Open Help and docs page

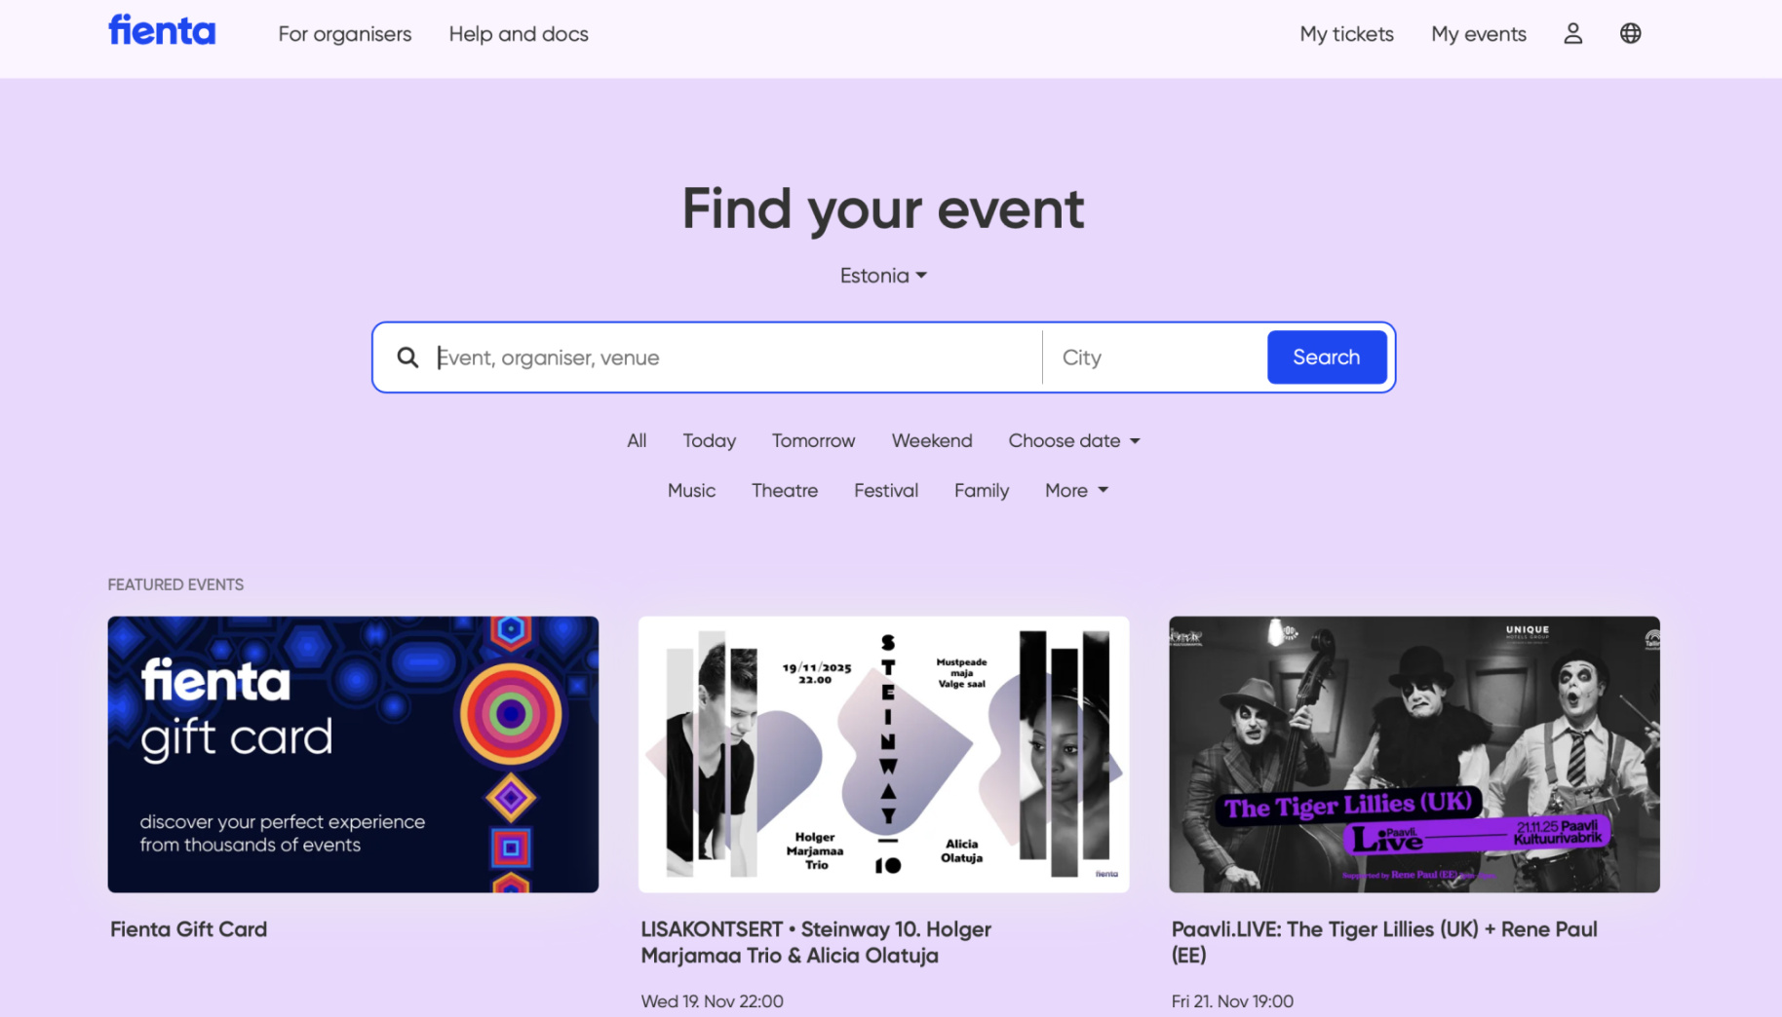[x=519, y=34]
